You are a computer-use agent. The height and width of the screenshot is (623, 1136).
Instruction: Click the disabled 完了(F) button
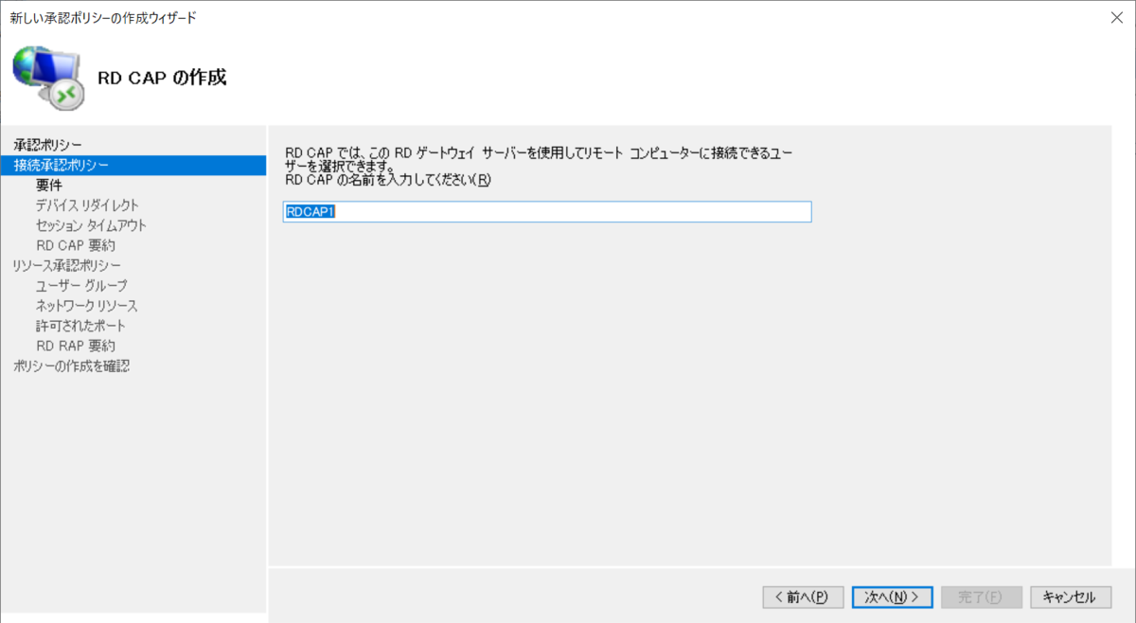[x=982, y=596]
